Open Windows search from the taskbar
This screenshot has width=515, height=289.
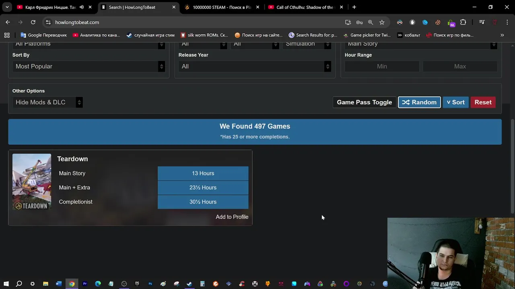(19, 284)
